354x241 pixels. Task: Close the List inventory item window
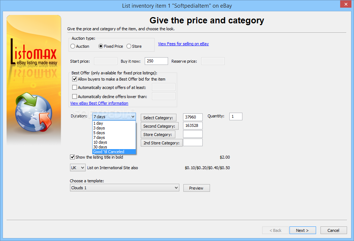point(346,4)
